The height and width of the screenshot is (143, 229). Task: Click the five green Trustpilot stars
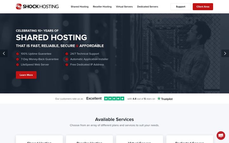click(114, 99)
